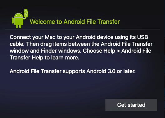Click the word Welcome in the heading
This screenshot has width=165, height=118.
(x=42, y=22)
